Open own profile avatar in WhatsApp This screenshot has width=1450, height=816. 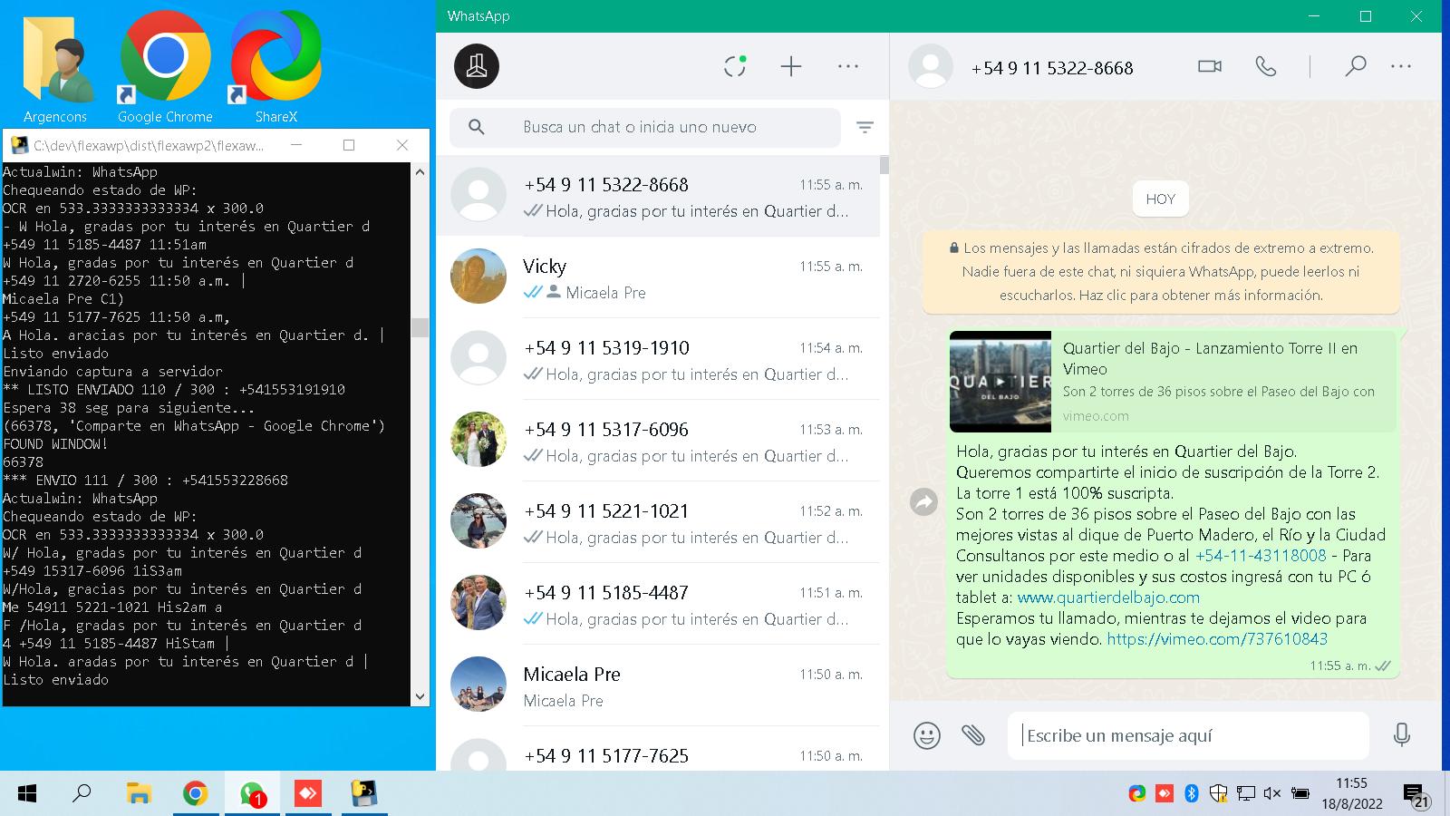pos(477,66)
